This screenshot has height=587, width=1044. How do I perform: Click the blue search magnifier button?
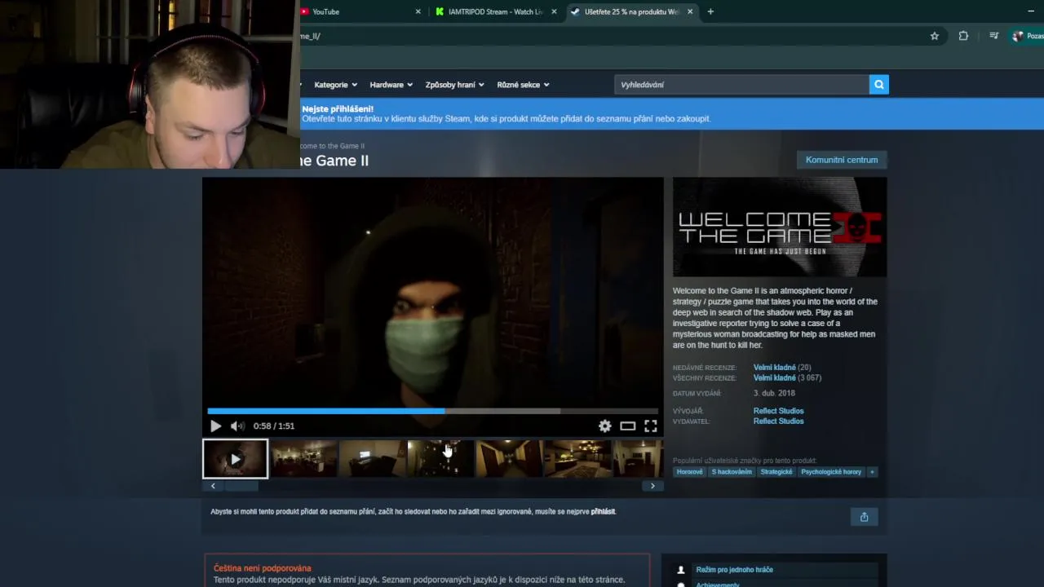878,85
